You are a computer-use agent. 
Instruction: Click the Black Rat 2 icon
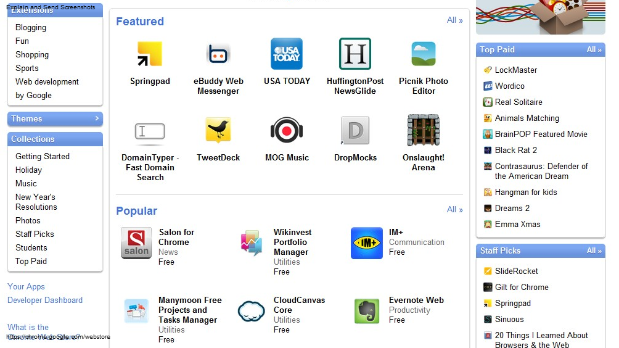pyautogui.click(x=488, y=150)
